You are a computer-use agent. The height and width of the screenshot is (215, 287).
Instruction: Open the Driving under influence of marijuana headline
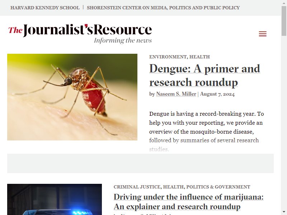tap(189, 202)
